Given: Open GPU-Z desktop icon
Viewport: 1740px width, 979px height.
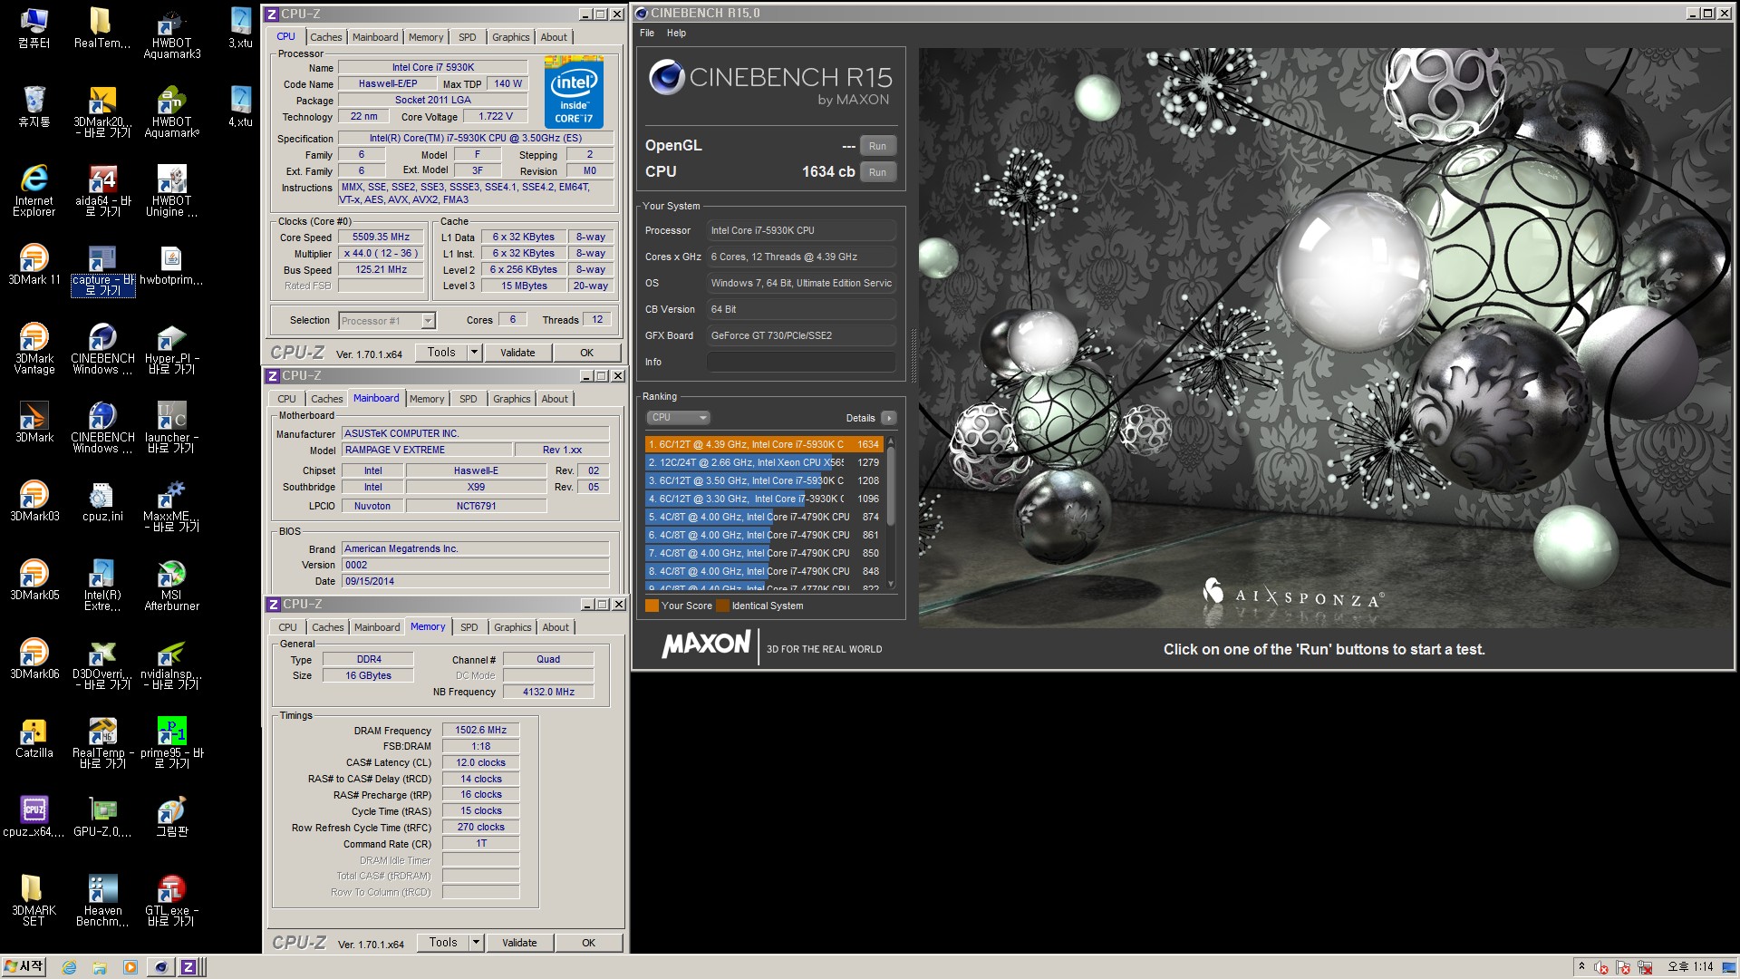Looking at the screenshot, I should pos(102,817).
